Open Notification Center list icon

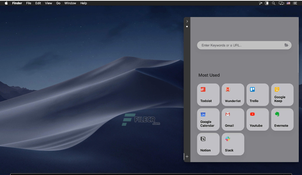(295, 3)
